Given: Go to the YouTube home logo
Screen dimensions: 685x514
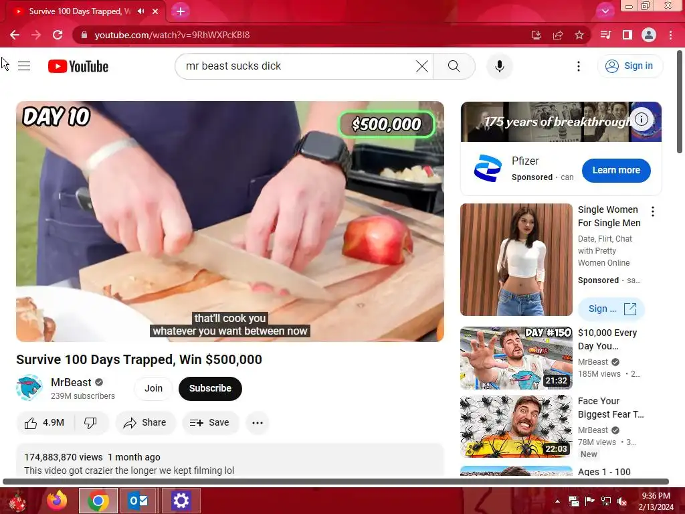Looking at the screenshot, I should click(78, 66).
